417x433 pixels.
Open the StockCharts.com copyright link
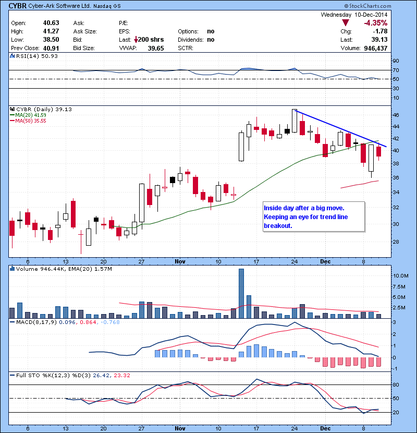point(367,6)
